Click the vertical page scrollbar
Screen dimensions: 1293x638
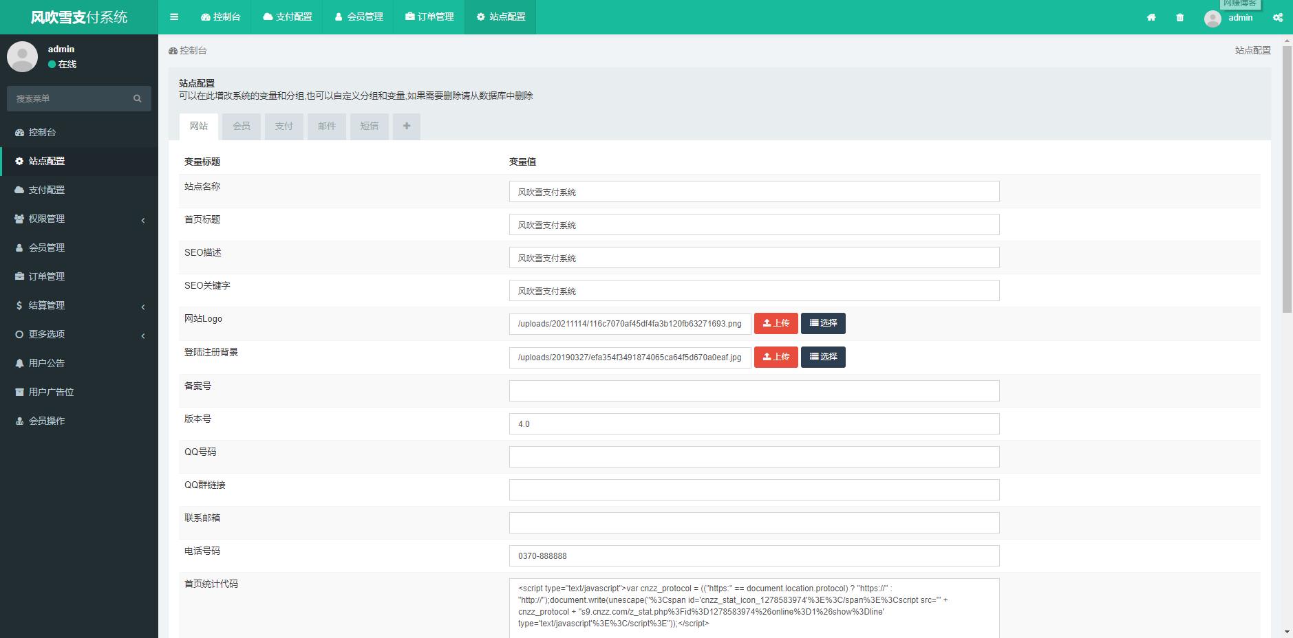coord(1287,179)
